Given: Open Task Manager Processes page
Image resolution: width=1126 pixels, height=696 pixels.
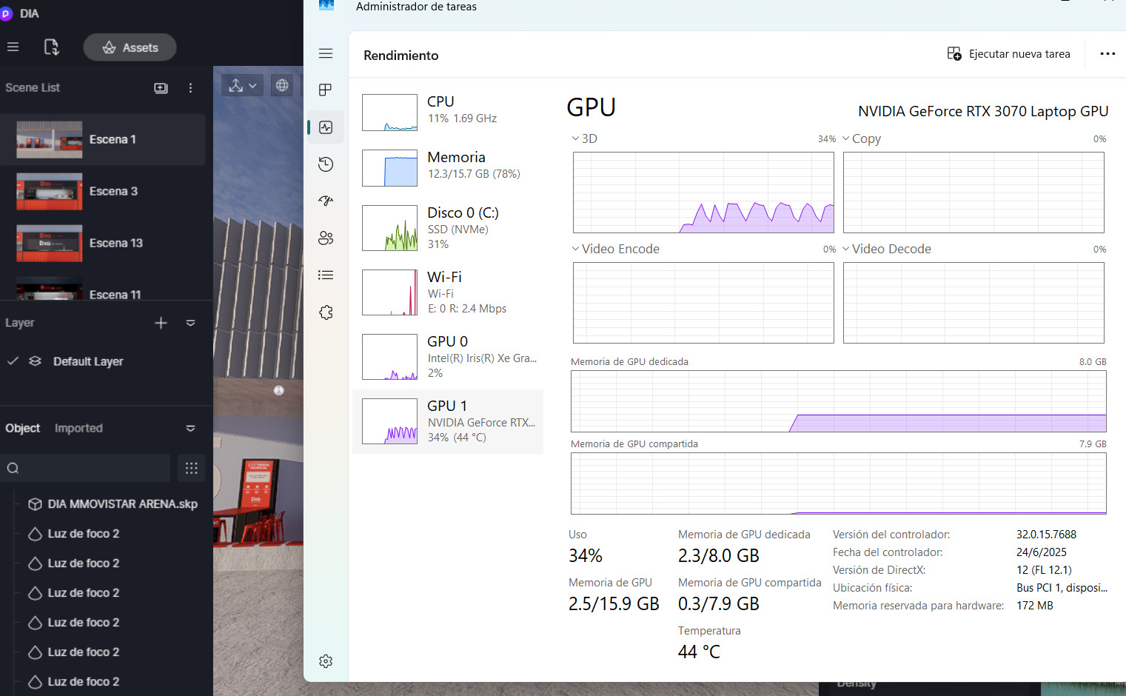Looking at the screenshot, I should pyautogui.click(x=326, y=90).
